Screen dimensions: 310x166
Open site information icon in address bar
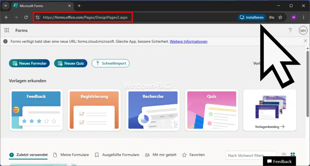coord(38,17)
